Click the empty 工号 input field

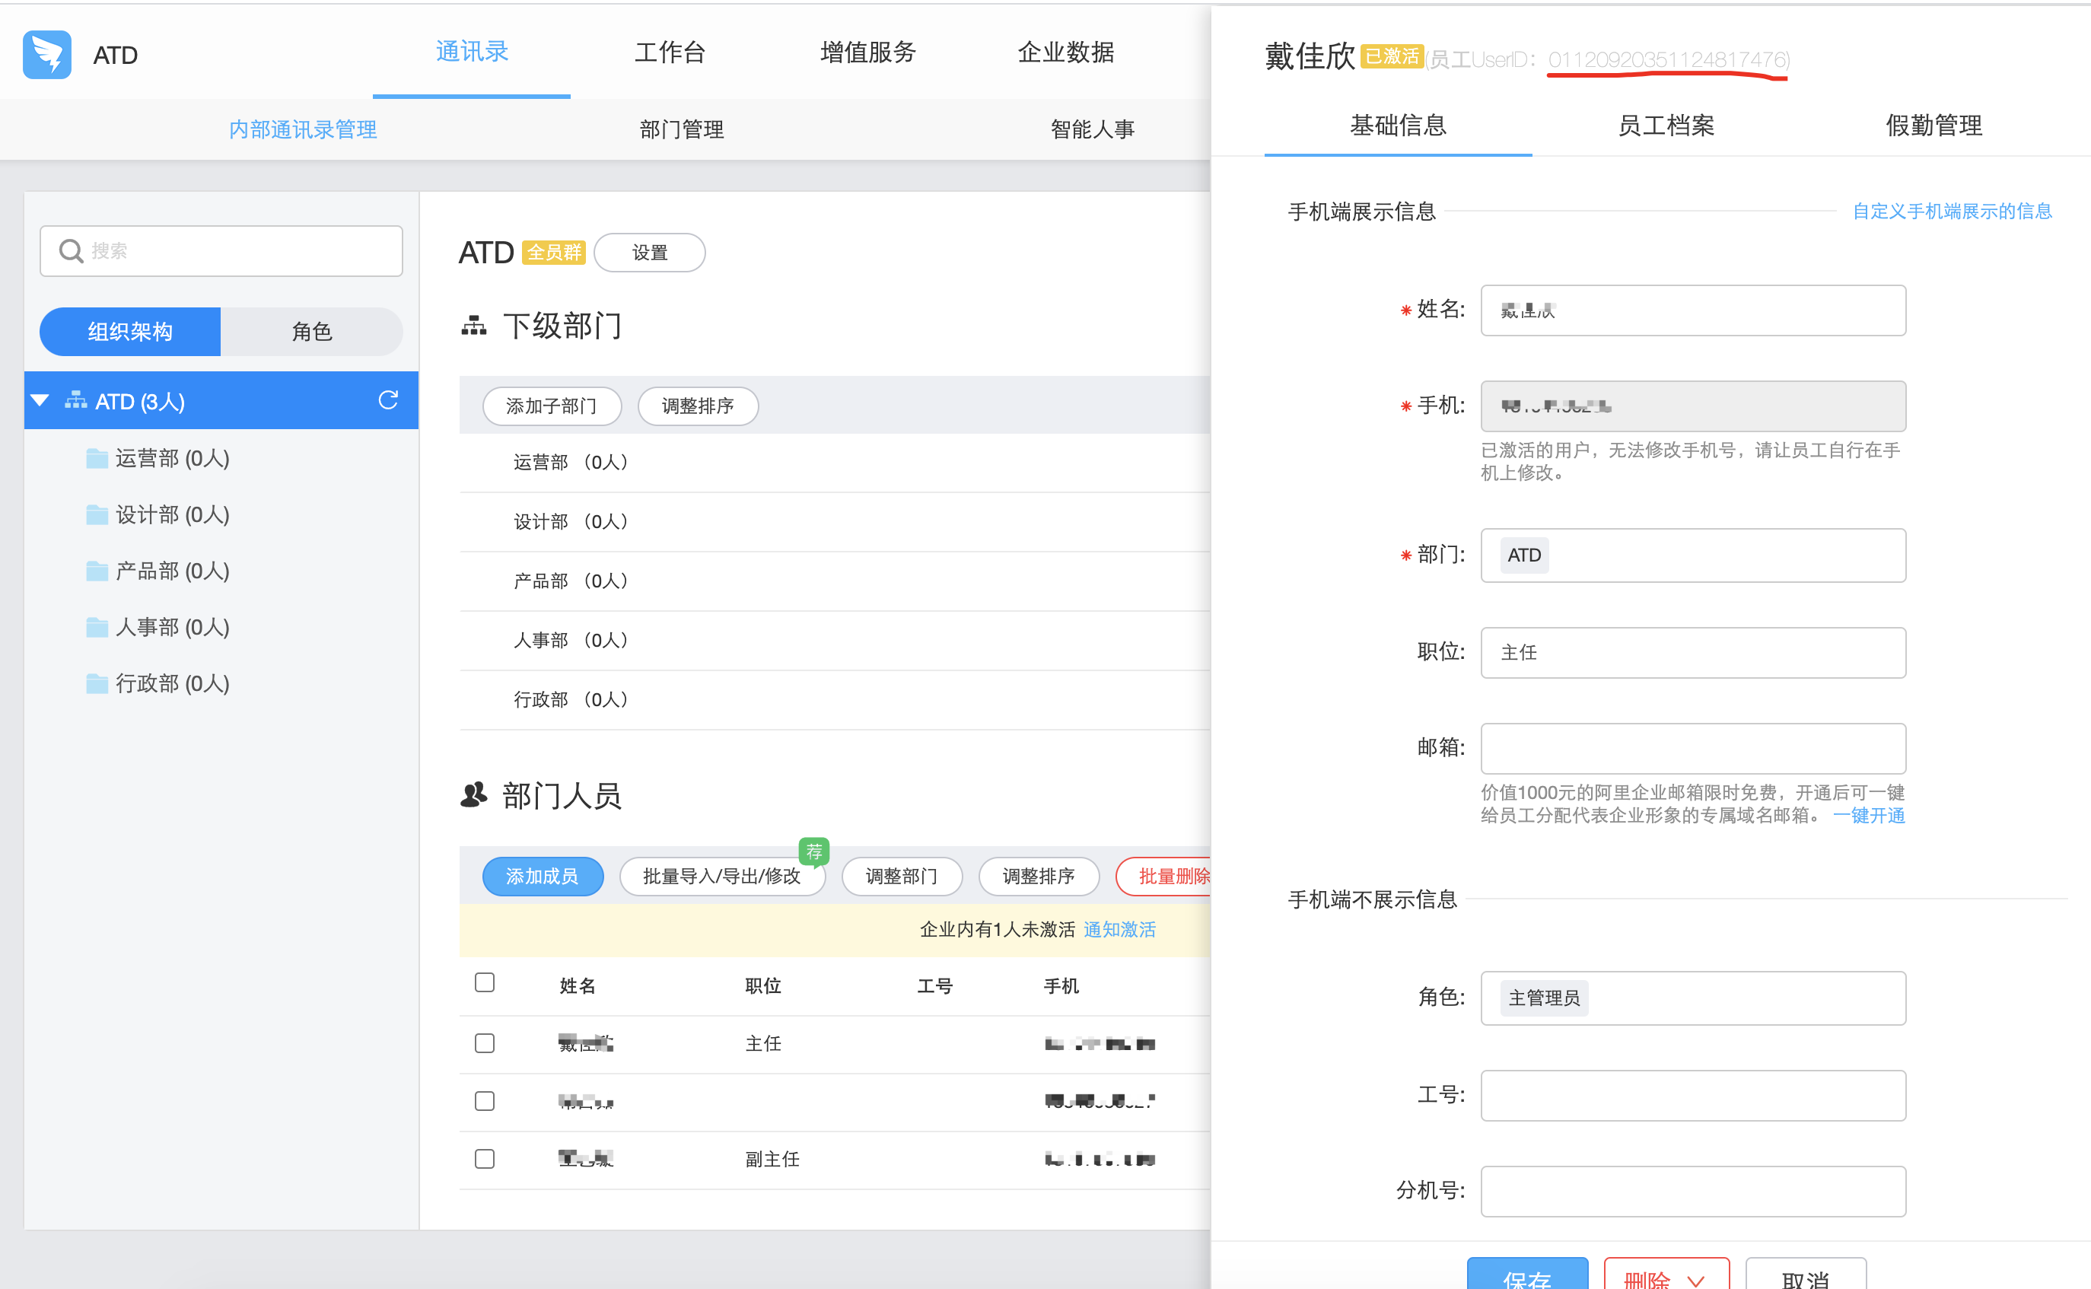(1693, 1096)
